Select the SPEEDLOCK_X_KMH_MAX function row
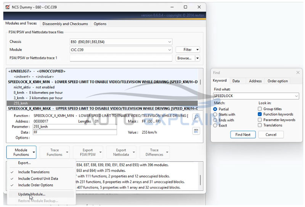Image resolution: width=305 pixels, height=207 pixels. tap(102, 109)
